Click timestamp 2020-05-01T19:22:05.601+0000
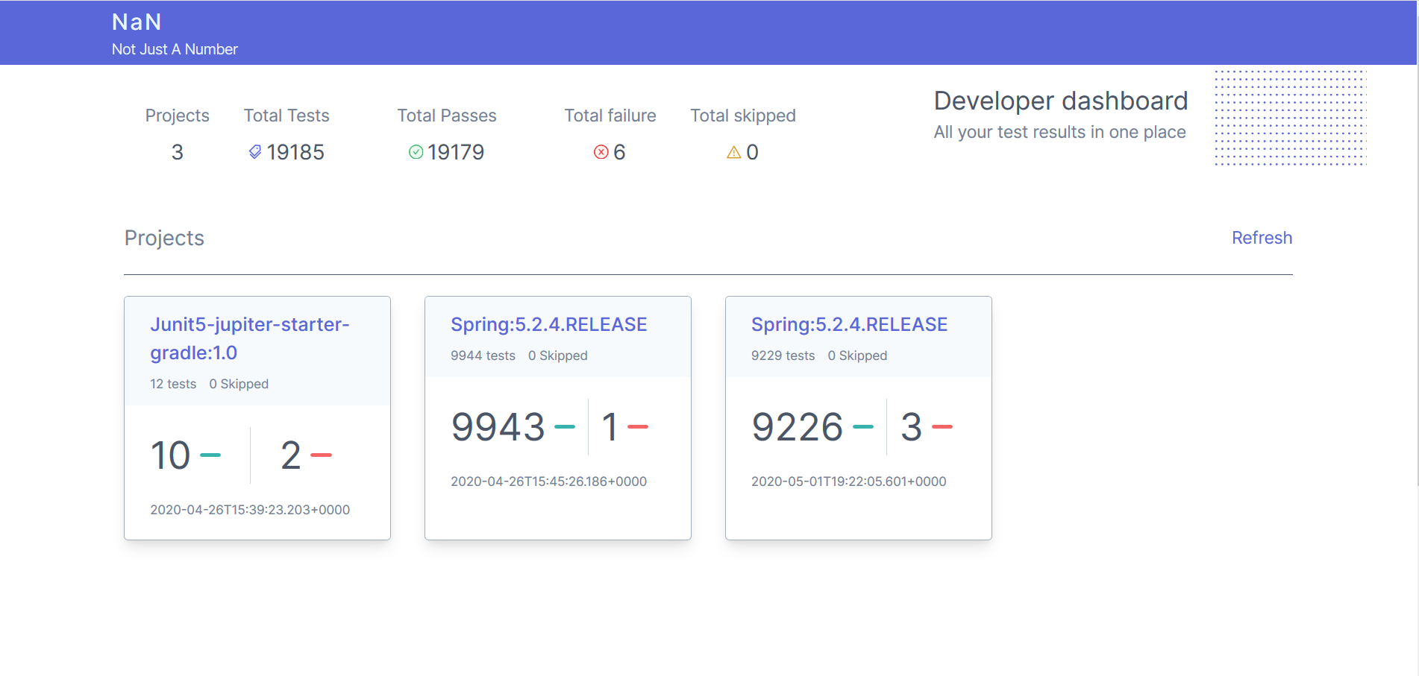This screenshot has width=1419, height=676. tap(848, 481)
